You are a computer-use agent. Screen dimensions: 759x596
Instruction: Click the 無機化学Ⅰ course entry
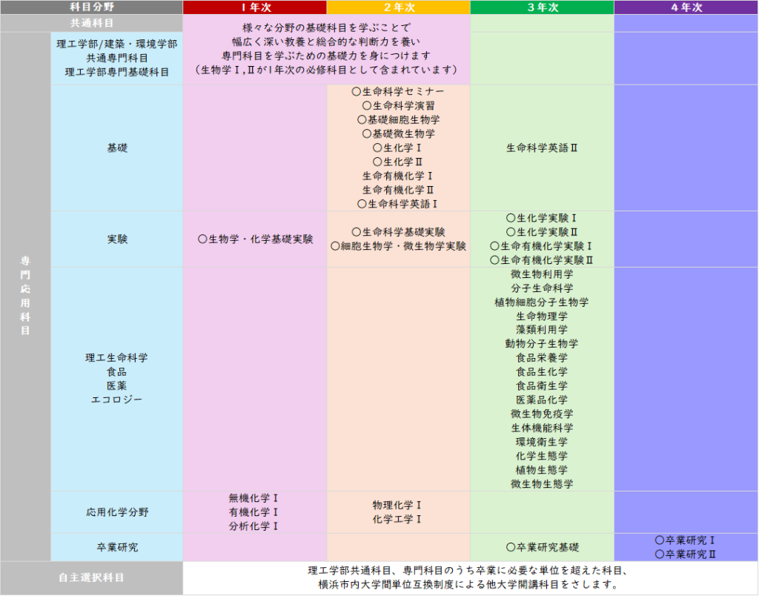coord(254,498)
